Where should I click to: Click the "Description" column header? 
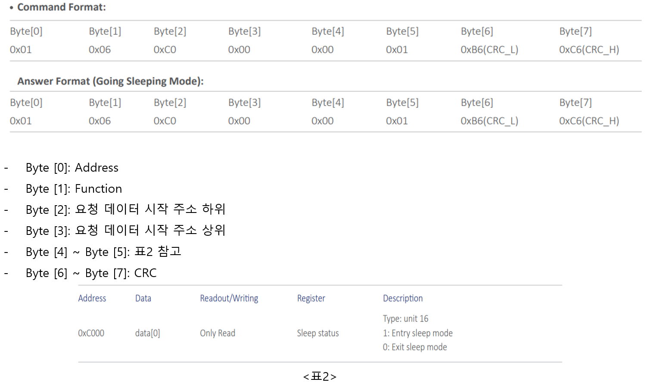point(403,298)
